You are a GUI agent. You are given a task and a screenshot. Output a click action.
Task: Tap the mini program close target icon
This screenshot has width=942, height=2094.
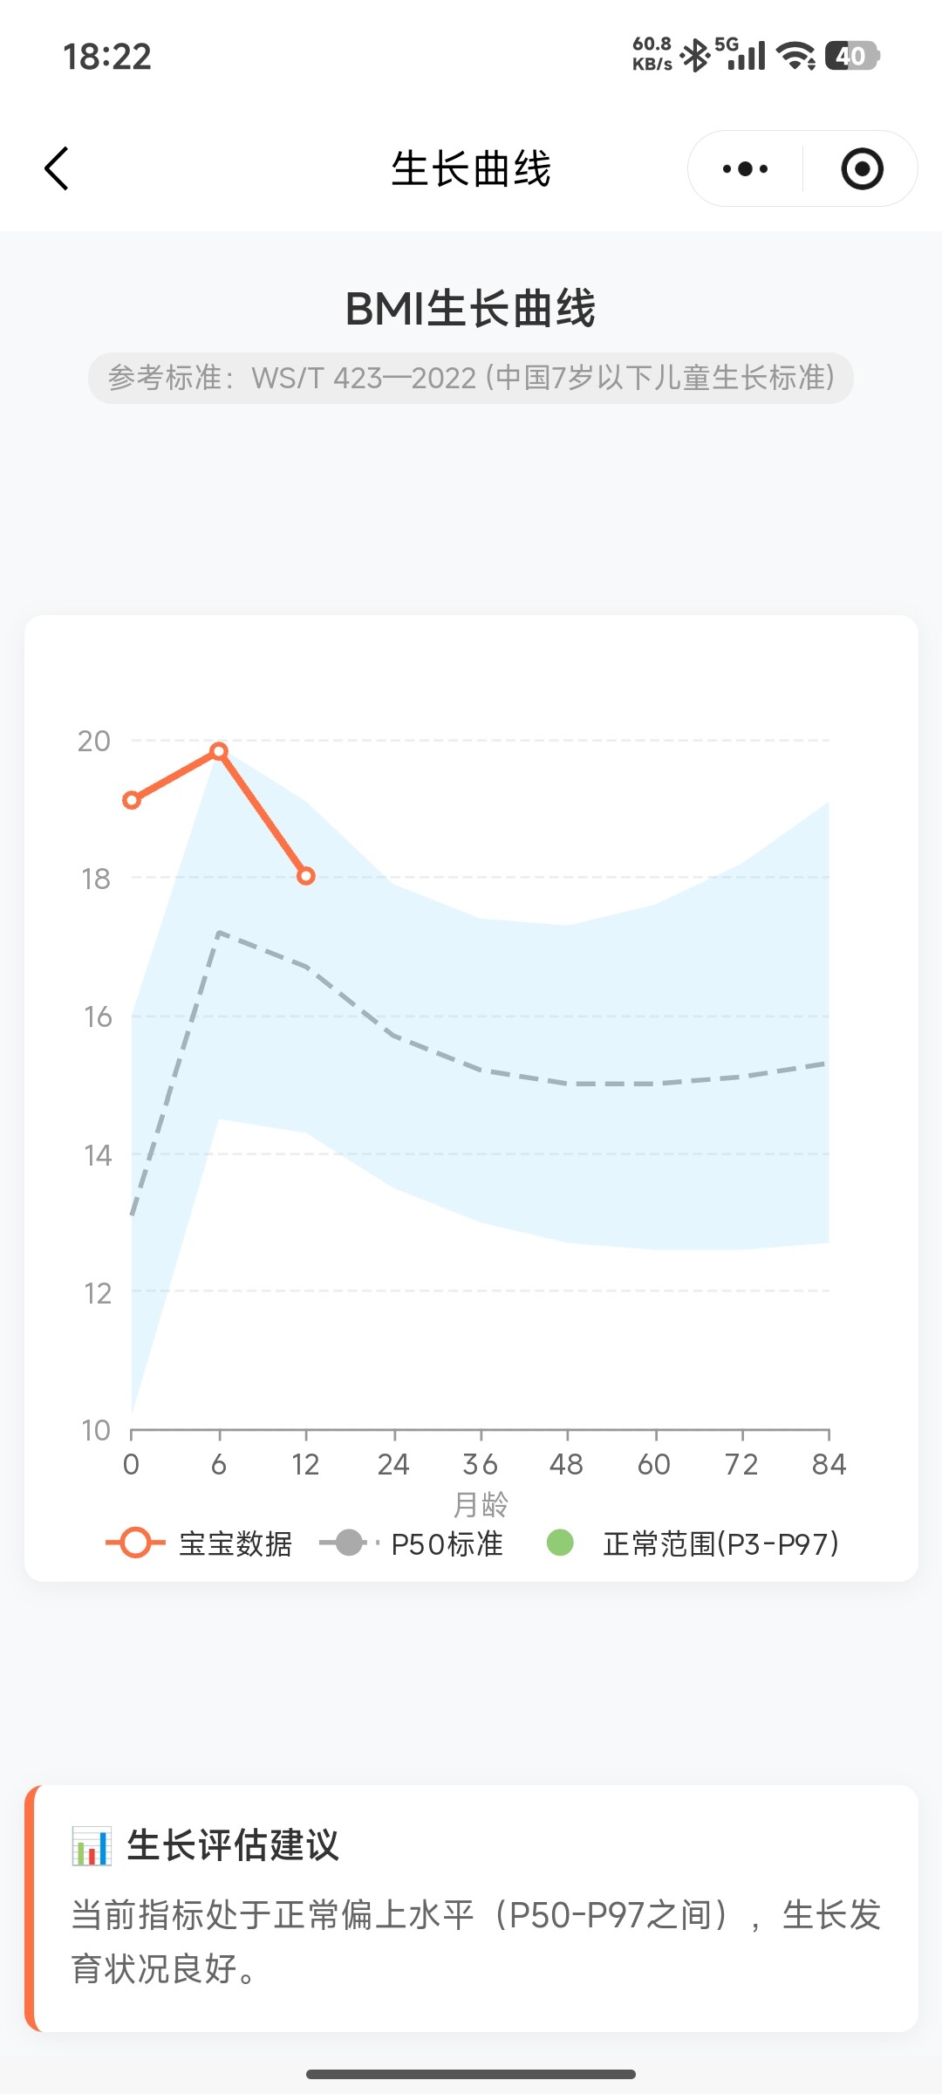click(862, 168)
